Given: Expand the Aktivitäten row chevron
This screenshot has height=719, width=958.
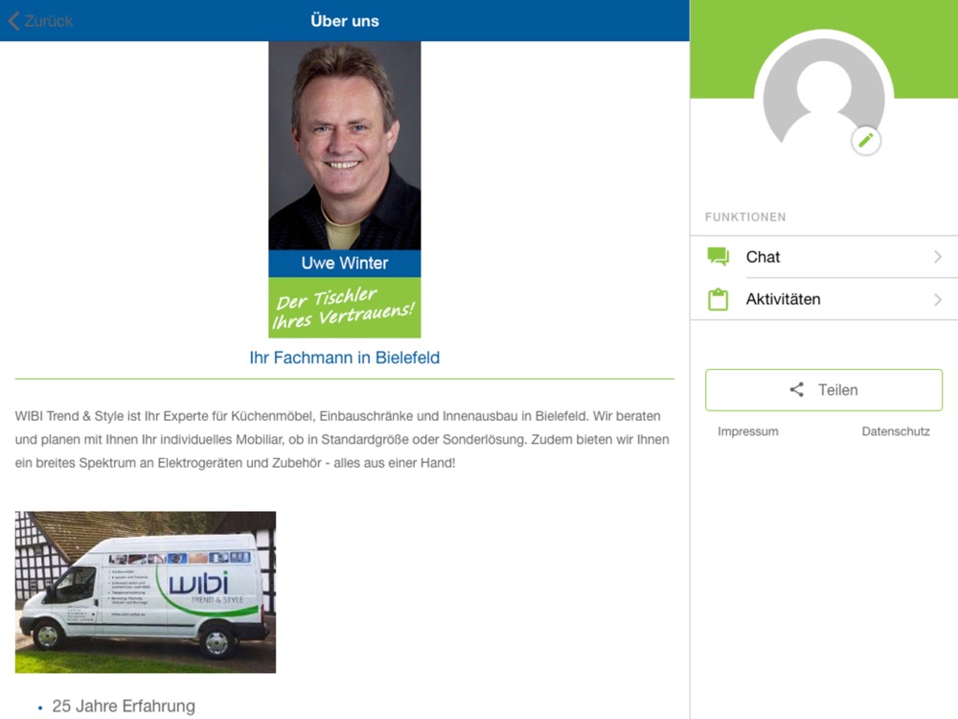Looking at the screenshot, I should pos(937,299).
